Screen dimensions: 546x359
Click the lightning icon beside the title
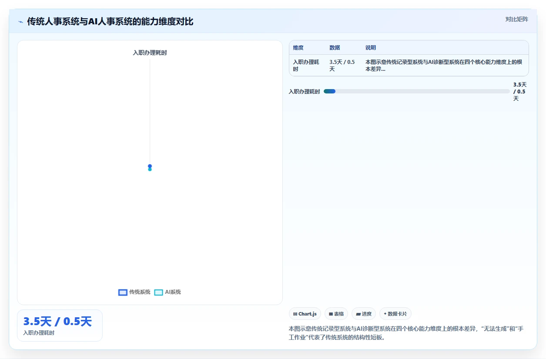coord(21,21)
